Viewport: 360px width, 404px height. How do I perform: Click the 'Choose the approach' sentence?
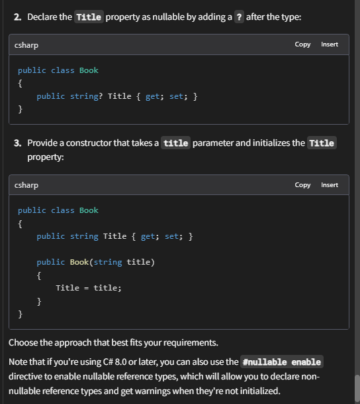pyautogui.click(x=113, y=343)
